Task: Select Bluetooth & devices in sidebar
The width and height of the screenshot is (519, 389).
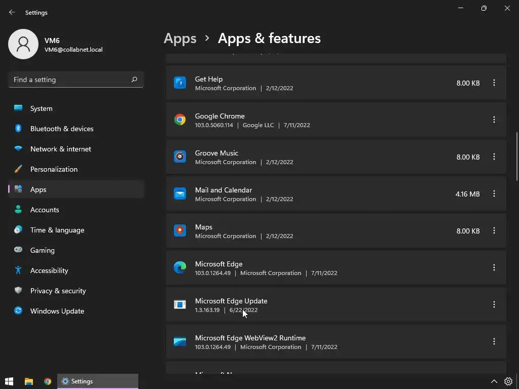Action: (x=61, y=129)
